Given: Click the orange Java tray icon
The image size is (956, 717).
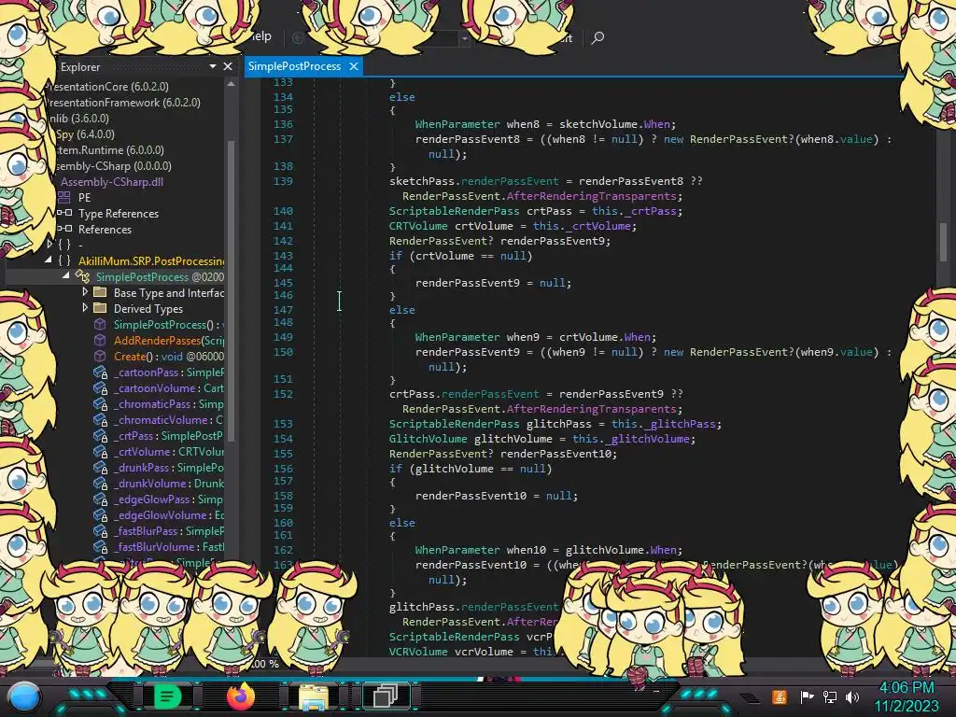Looking at the screenshot, I should (x=780, y=696).
